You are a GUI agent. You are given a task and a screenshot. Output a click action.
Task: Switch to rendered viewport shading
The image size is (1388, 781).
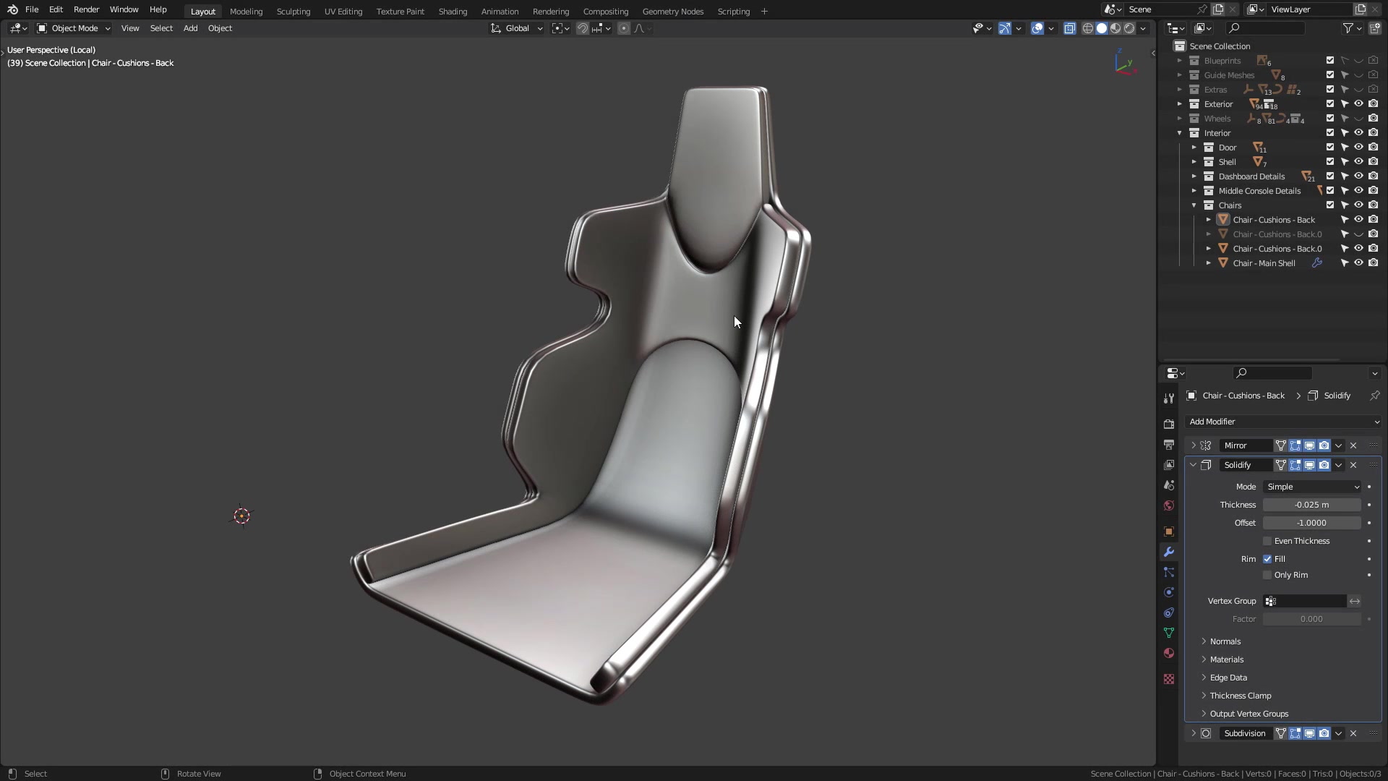pyautogui.click(x=1129, y=28)
